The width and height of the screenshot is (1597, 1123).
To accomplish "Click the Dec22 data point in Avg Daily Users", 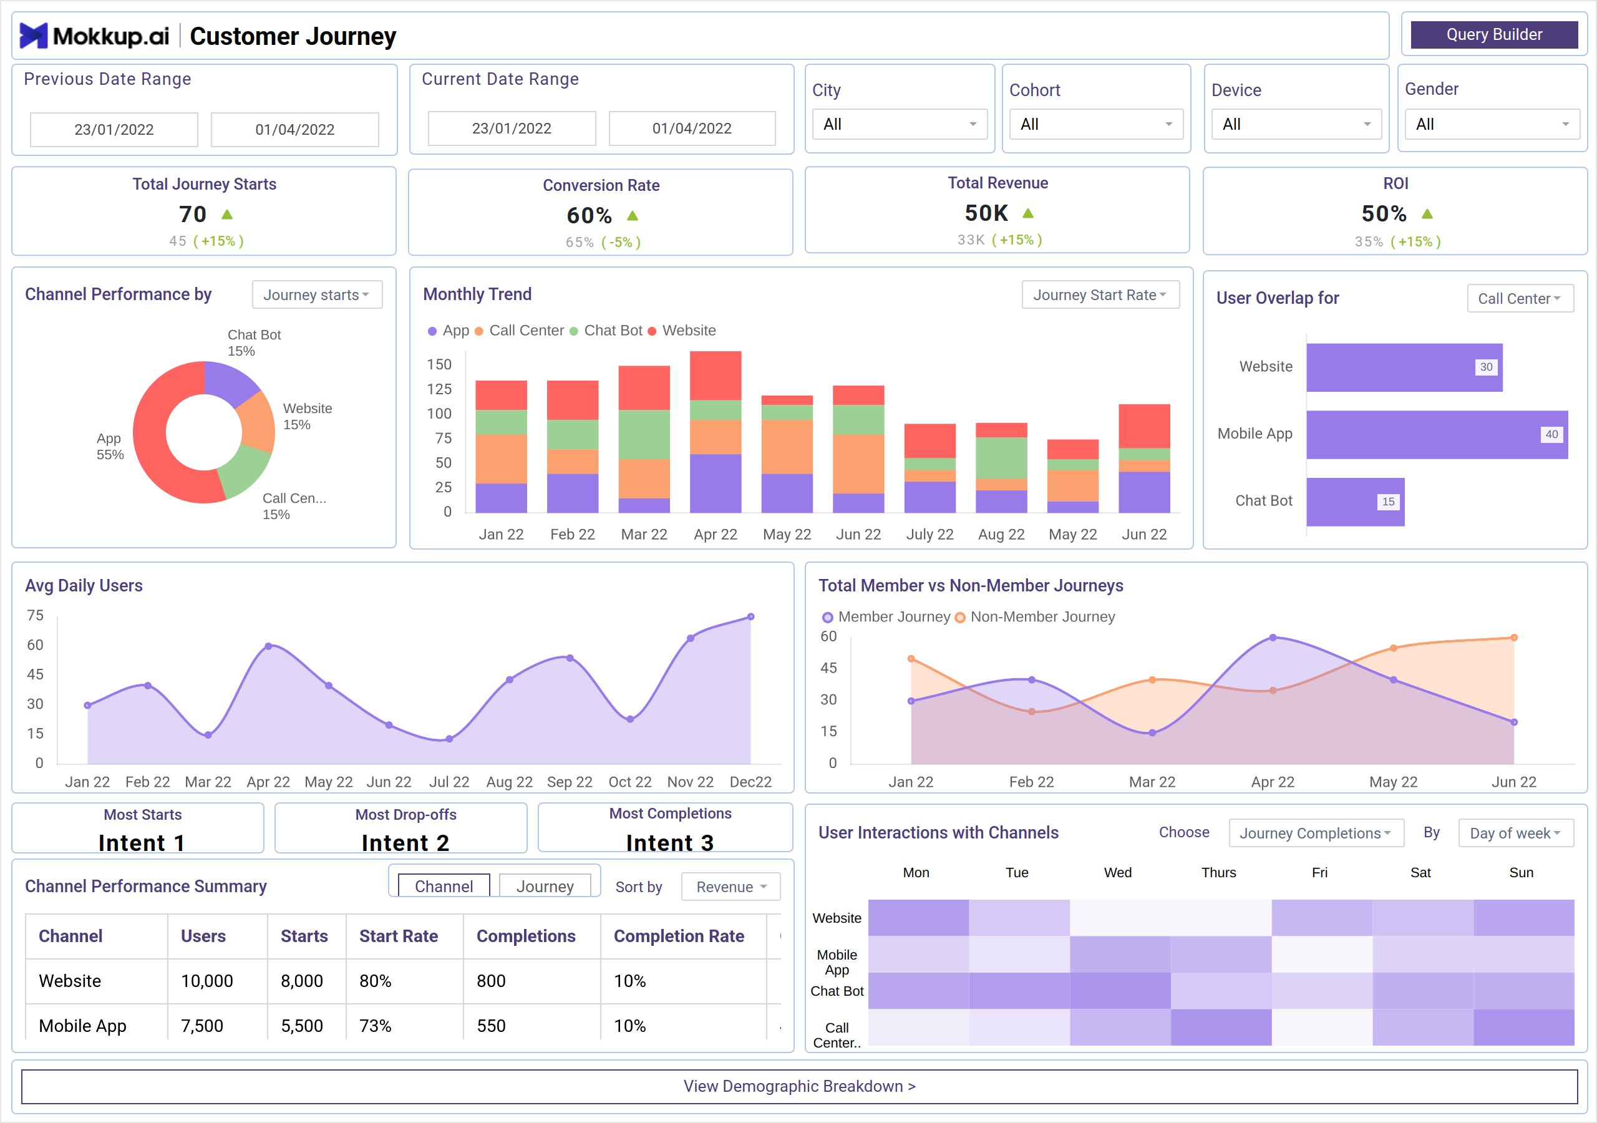I will point(750,617).
